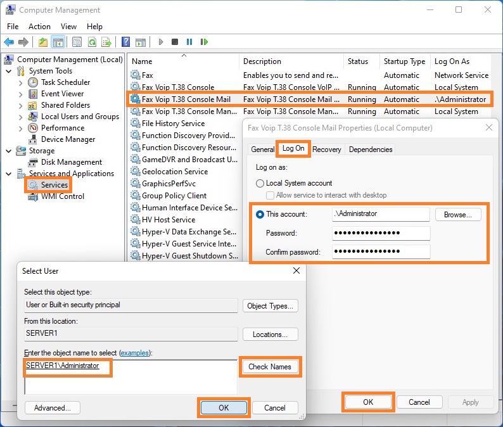This screenshot has height=427, width=503.
Task: Click the This account name field
Action: pyautogui.click(x=381, y=214)
